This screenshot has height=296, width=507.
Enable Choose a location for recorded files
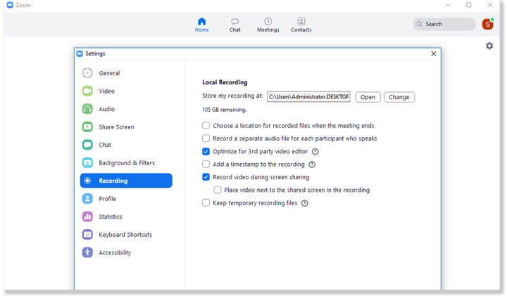[206, 126]
